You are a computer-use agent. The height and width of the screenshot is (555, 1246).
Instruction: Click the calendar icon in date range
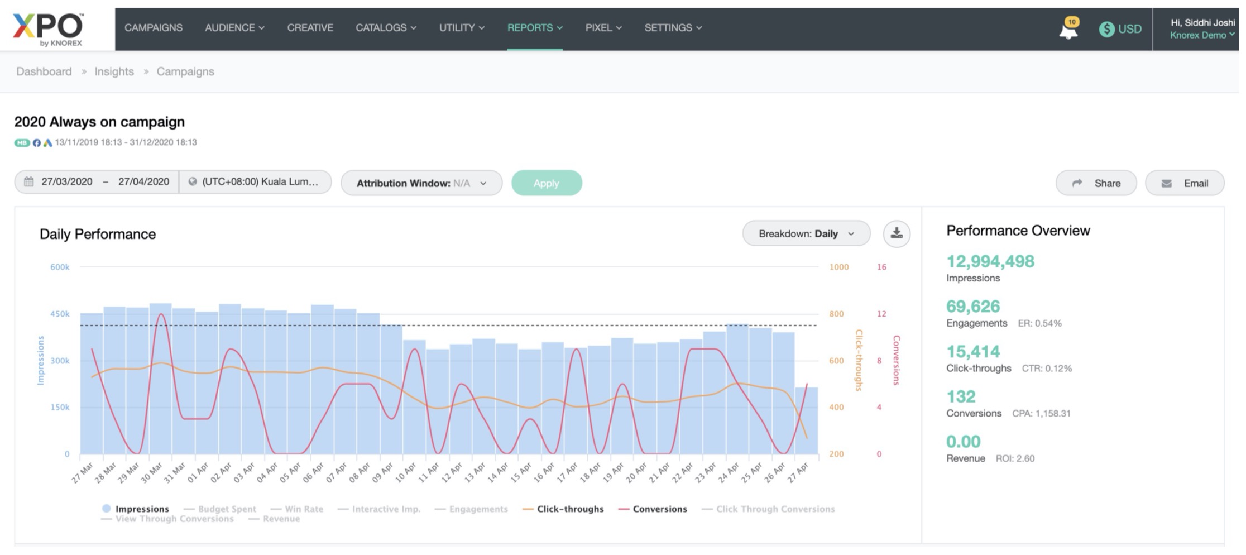(x=29, y=182)
